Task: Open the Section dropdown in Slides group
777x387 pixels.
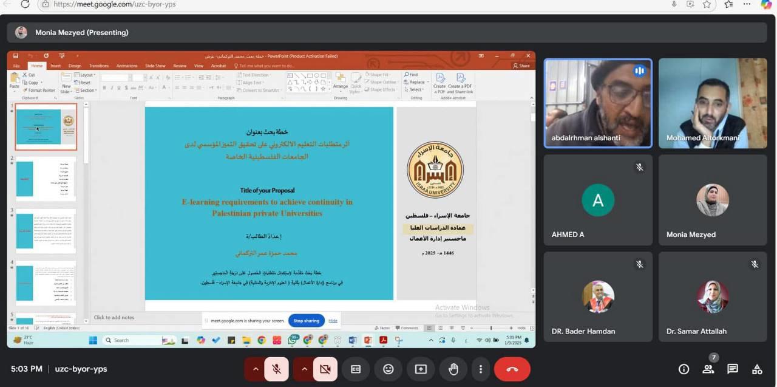Action: pyautogui.click(x=86, y=91)
